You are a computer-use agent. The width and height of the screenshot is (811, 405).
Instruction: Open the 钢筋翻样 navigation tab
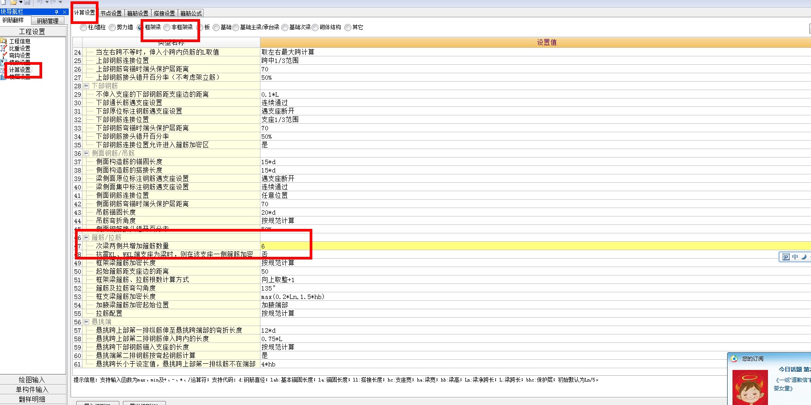point(15,20)
